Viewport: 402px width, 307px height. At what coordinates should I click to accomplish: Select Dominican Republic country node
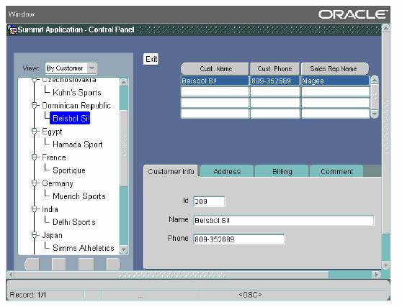pos(76,106)
